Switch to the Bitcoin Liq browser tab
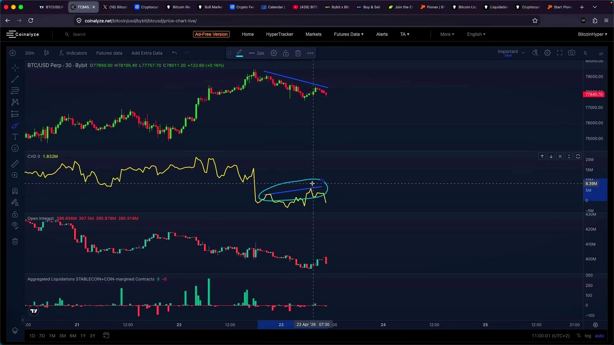Image resolution: width=614 pixels, height=345 pixels. [464, 7]
